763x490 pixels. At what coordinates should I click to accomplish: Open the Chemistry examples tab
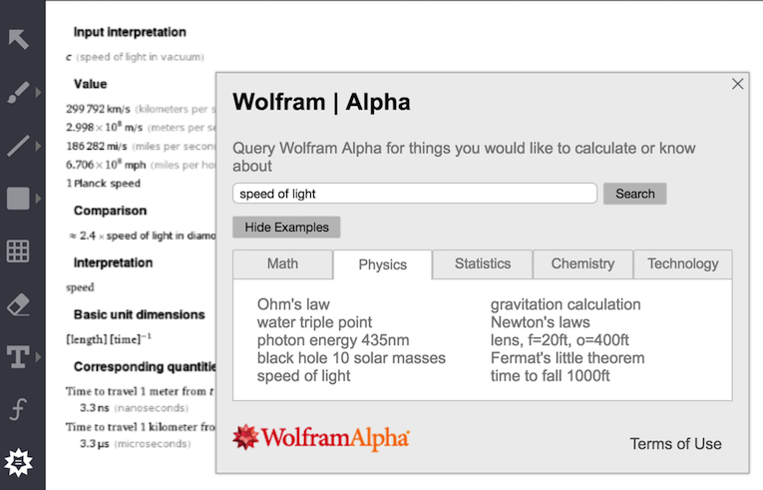coord(582,264)
